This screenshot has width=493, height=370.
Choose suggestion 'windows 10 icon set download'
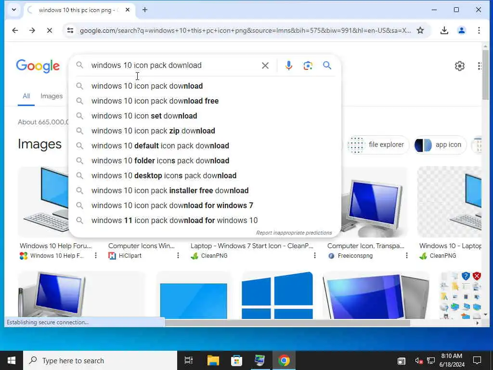(205, 116)
